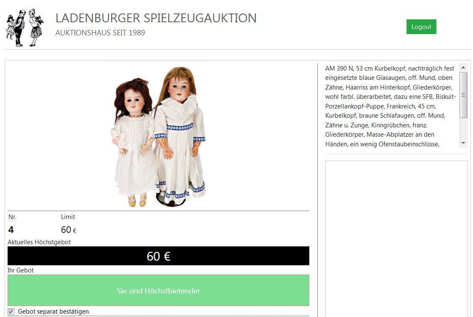Click the empty panel below the description
This screenshot has height=317, width=473.
tap(396, 239)
